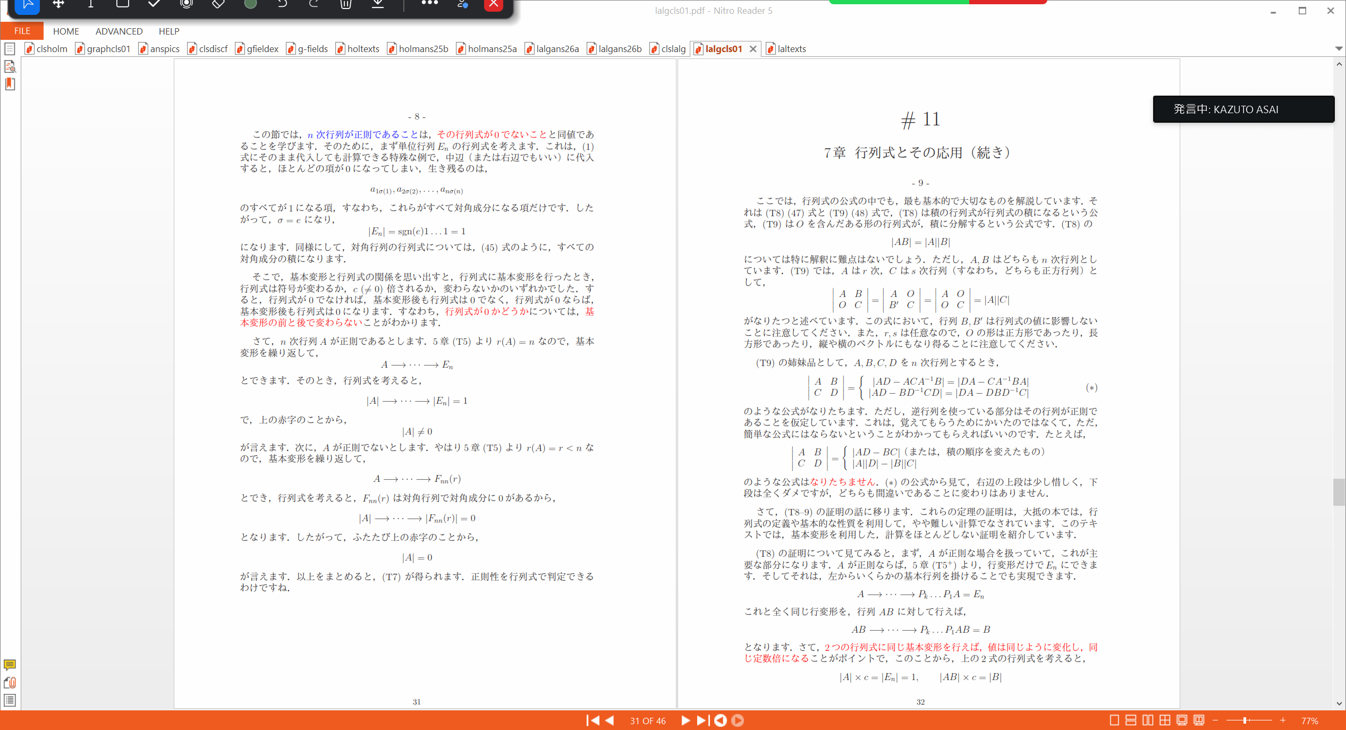The width and height of the screenshot is (1346, 730).
Task: Zoom out with the minus button
Action: pos(1215,720)
